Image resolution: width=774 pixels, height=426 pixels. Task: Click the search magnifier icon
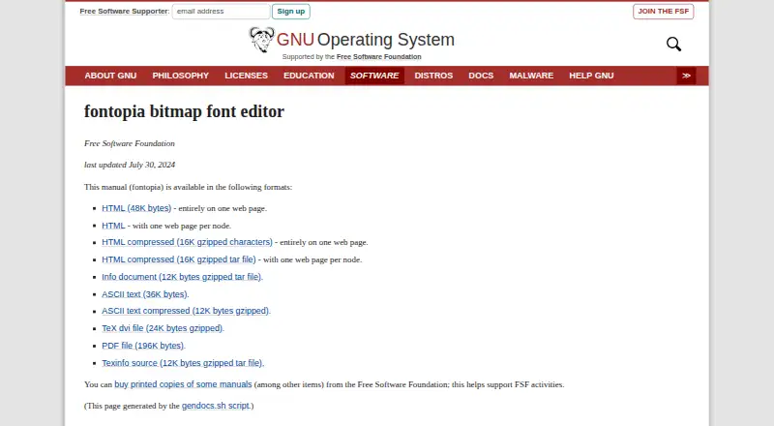673,44
